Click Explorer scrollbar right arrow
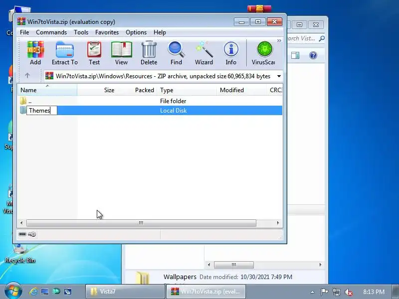The width and height of the screenshot is (399, 299). [320, 265]
